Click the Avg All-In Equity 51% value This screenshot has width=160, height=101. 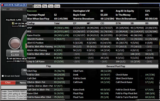tap(147, 11)
